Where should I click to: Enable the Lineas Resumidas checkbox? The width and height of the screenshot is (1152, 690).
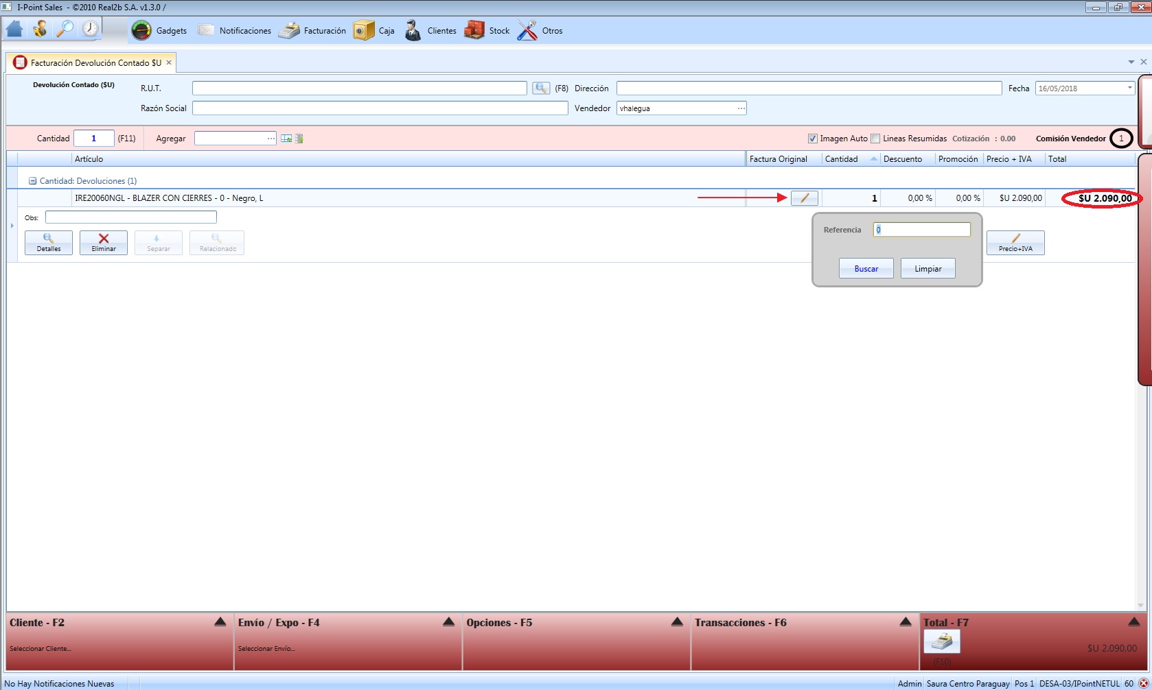click(x=875, y=139)
